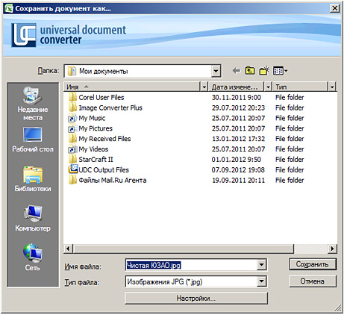Image resolution: width=344 pixels, height=315 pixels.
Task: Sort by Дата изменения column header
Action: (235, 87)
